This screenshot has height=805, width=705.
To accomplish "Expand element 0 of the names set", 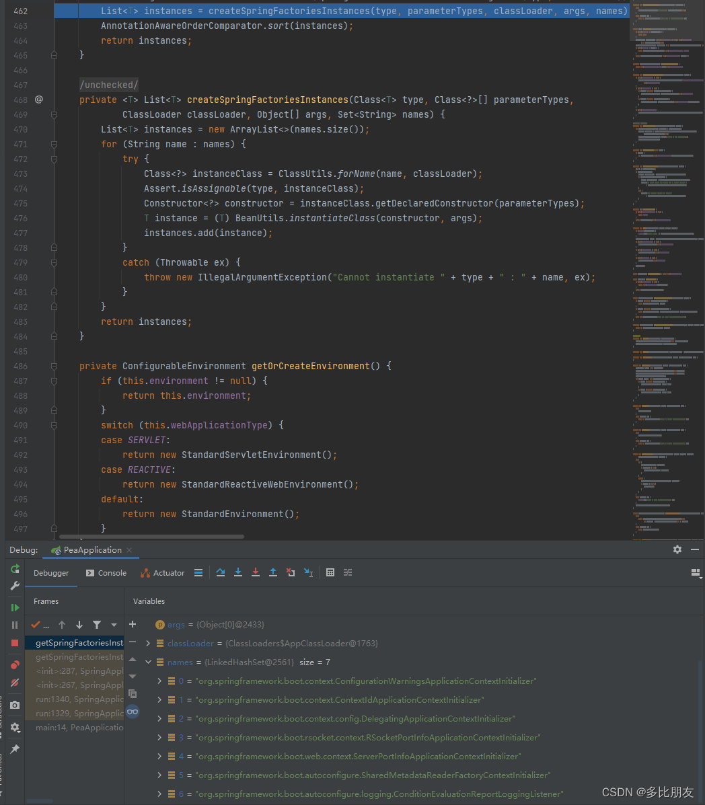I will (x=159, y=681).
